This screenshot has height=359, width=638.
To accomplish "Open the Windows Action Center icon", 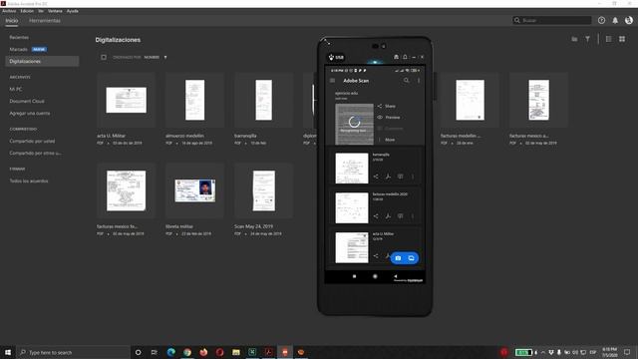I will (627, 352).
